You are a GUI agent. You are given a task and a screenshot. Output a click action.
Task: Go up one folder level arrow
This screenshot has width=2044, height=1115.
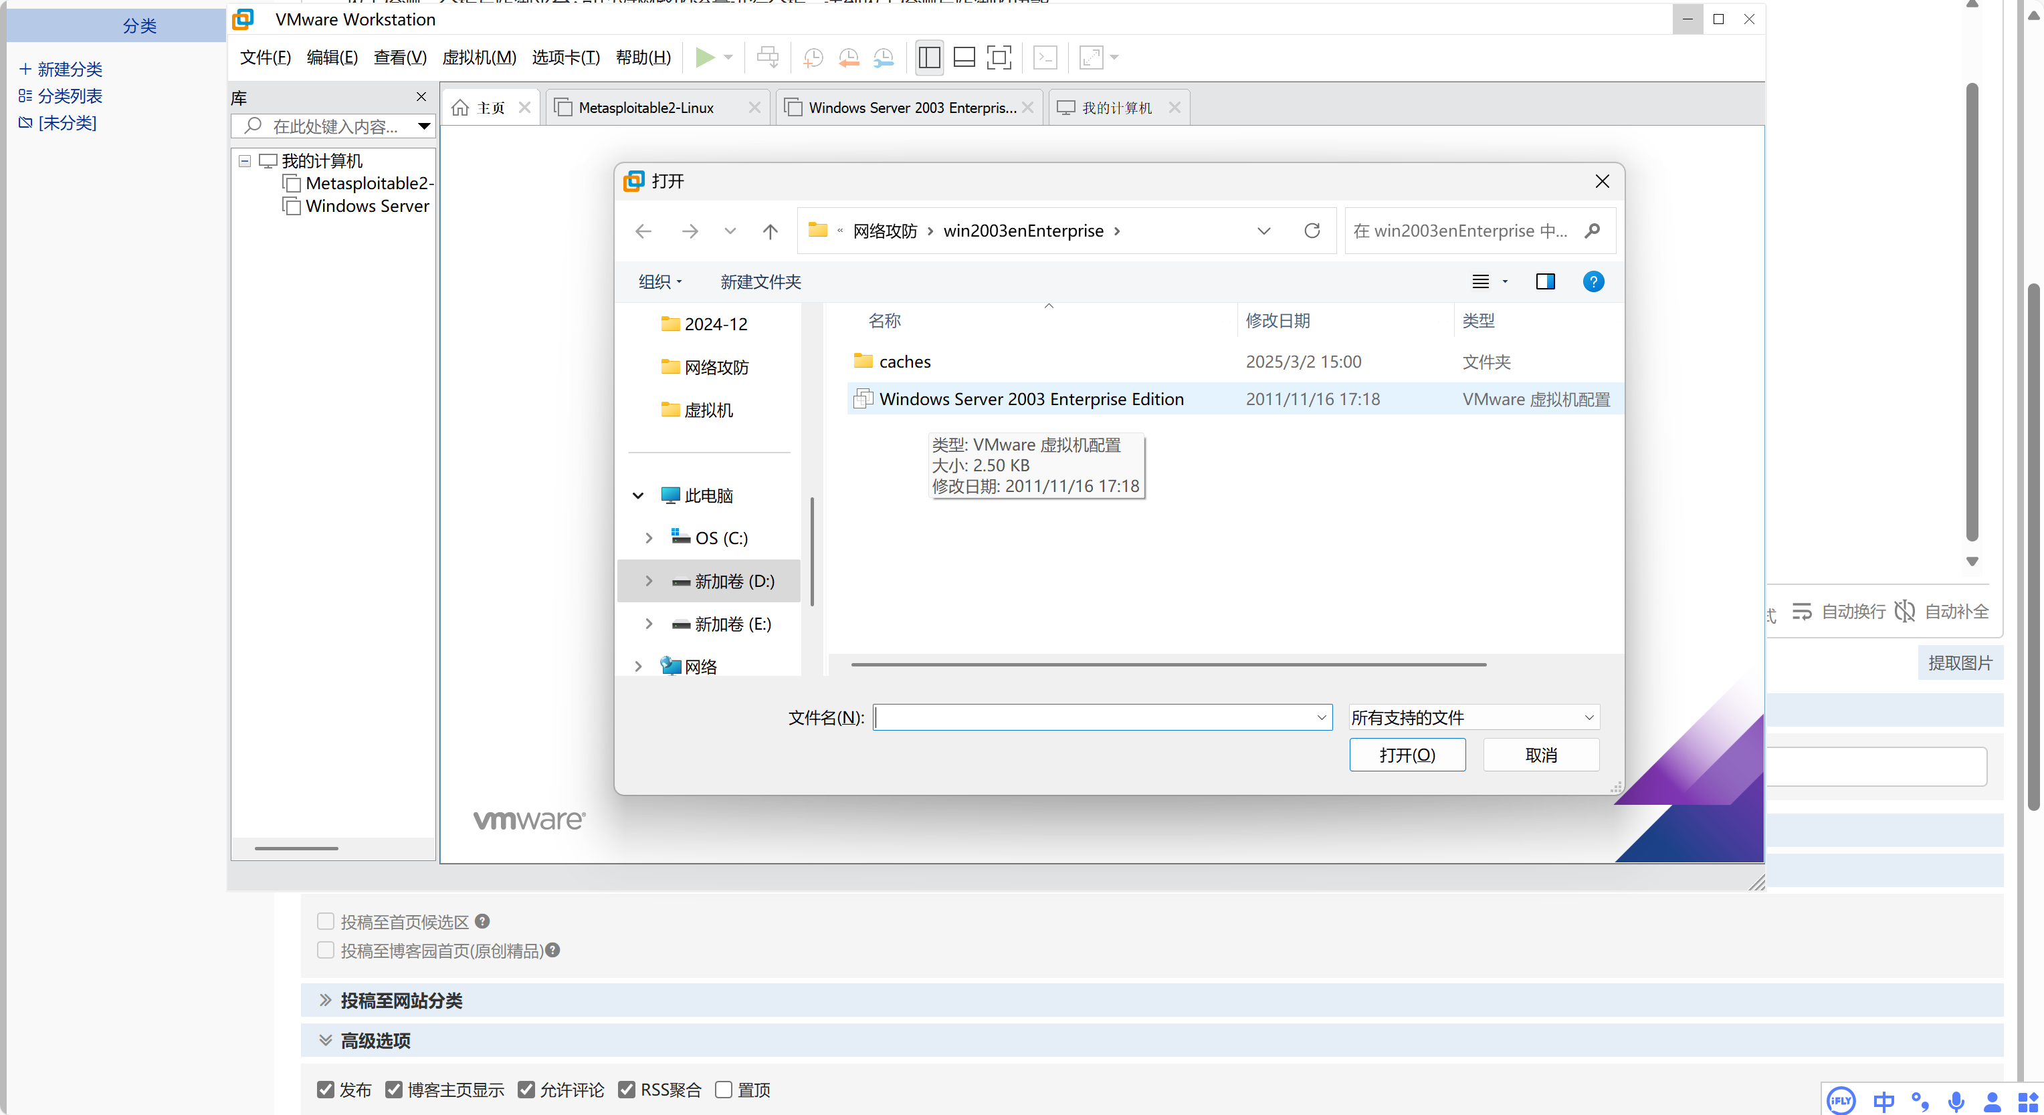coord(770,231)
